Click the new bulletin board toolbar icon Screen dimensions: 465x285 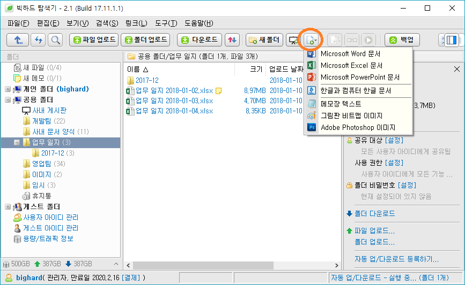(293, 40)
